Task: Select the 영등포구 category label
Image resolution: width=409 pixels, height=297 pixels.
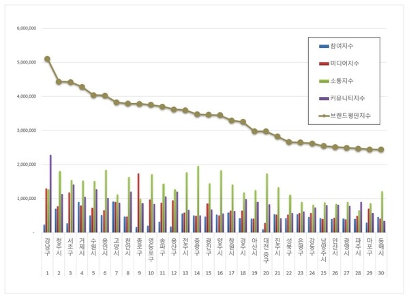Action: [151, 250]
